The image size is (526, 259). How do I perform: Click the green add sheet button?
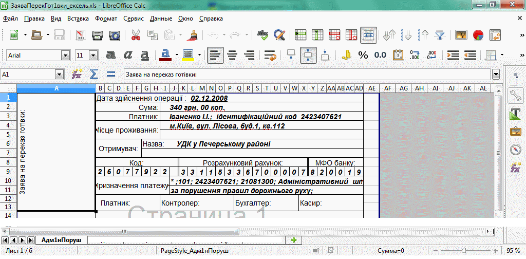click(x=293, y=240)
